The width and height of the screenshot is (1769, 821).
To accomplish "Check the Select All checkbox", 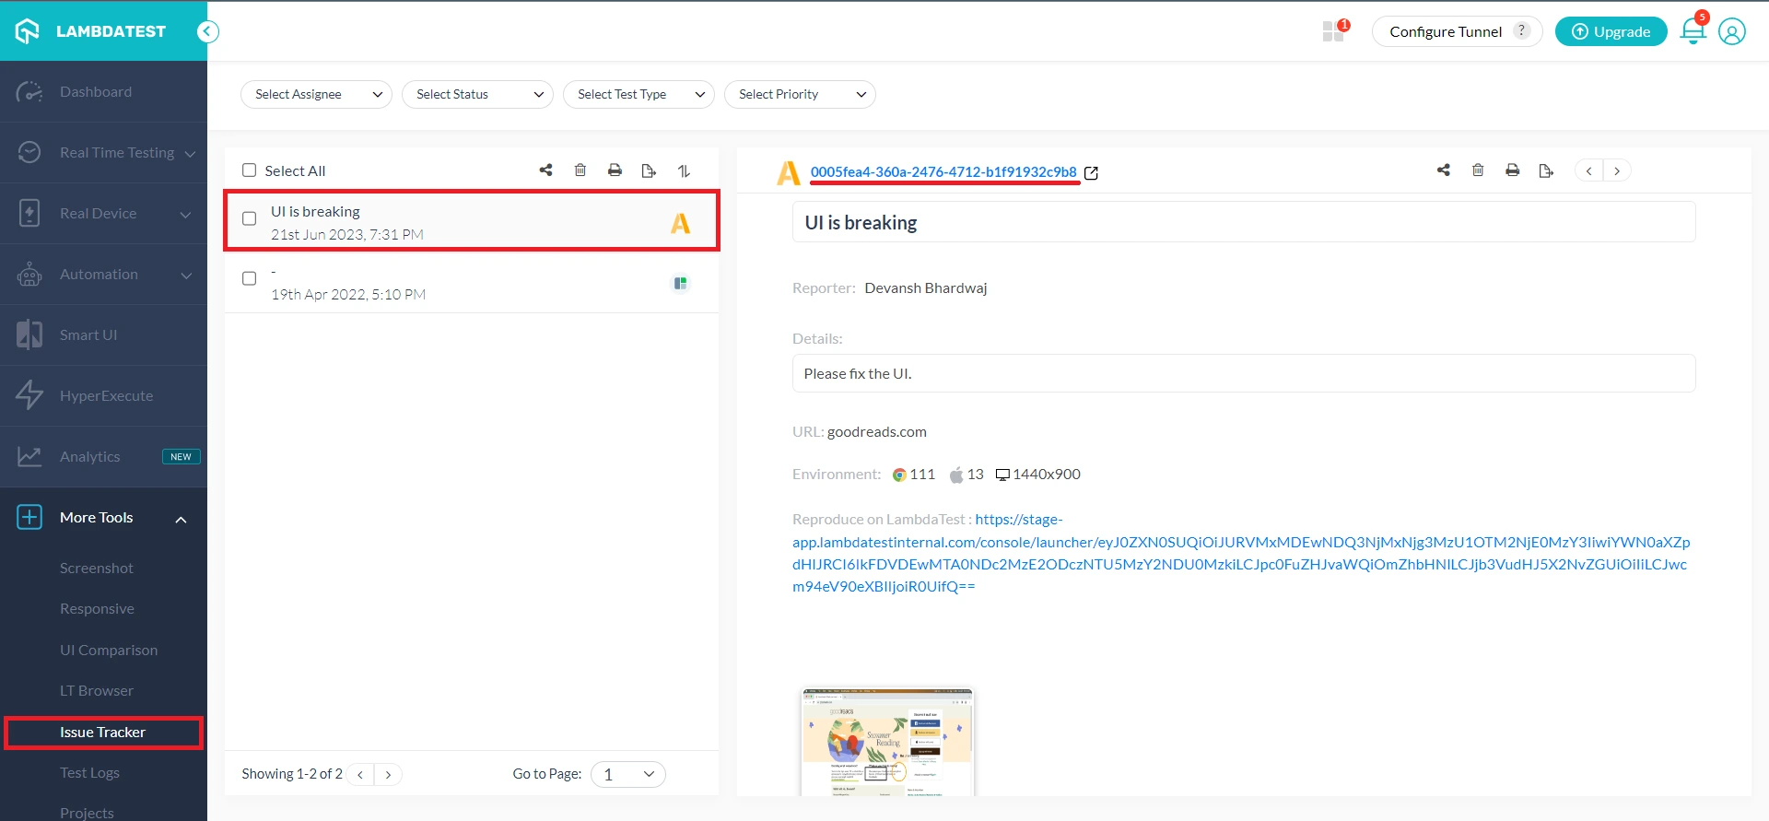I will (250, 170).
